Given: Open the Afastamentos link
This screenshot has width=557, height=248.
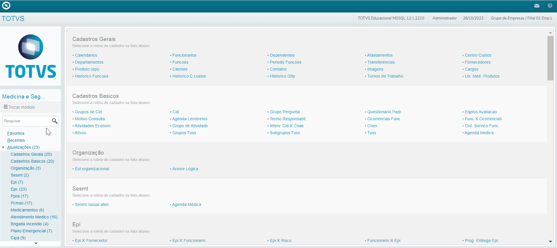Looking at the screenshot, I should tap(380, 55).
